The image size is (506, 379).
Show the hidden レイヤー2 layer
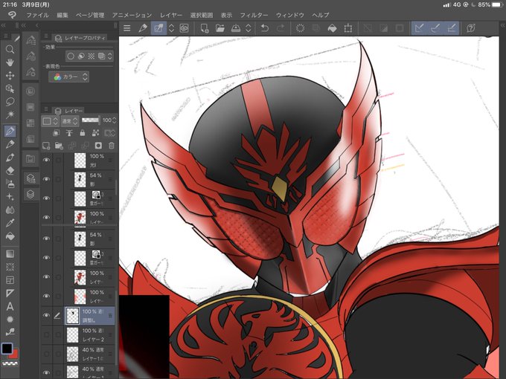click(x=46, y=335)
